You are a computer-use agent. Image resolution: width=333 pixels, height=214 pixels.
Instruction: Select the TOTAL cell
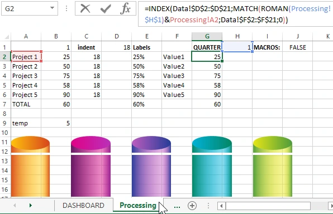pyautogui.click(x=26, y=104)
